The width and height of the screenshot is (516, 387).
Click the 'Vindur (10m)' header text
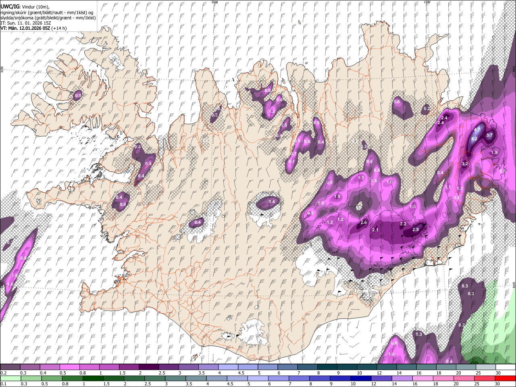(x=35, y=7)
